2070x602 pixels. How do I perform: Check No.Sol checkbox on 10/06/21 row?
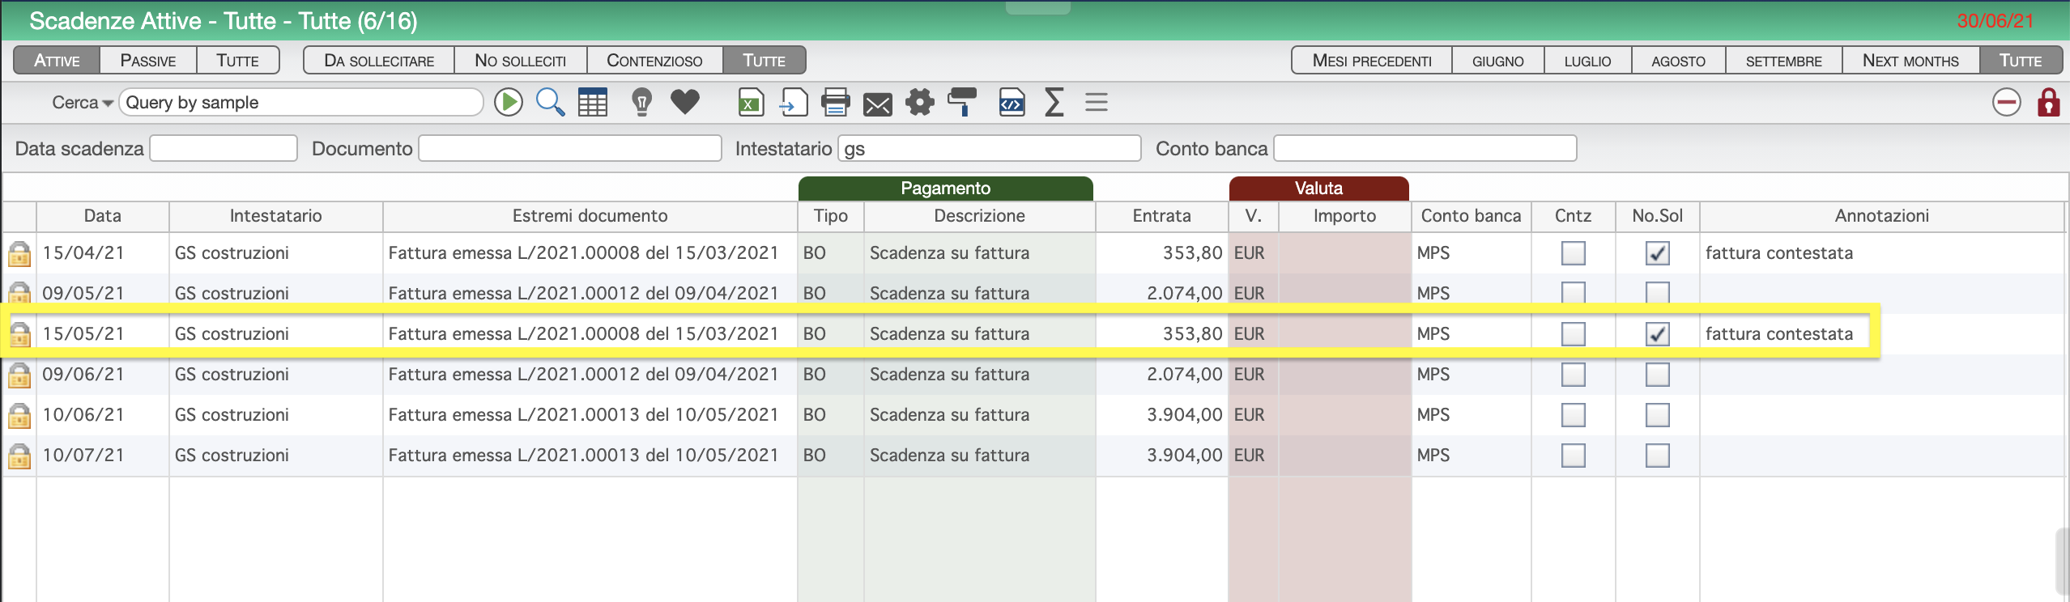click(x=1657, y=415)
